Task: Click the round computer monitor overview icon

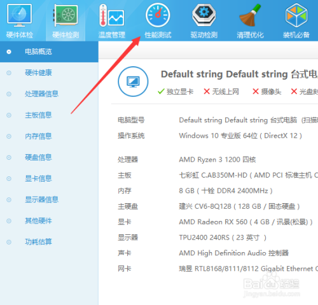Action: (x=133, y=82)
